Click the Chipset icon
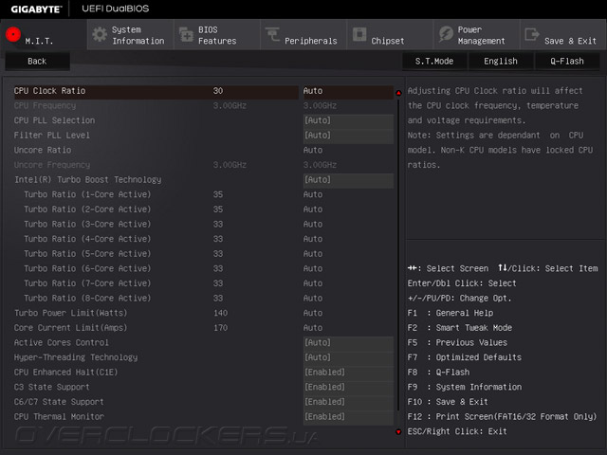This screenshot has width=607, height=455. point(359,34)
